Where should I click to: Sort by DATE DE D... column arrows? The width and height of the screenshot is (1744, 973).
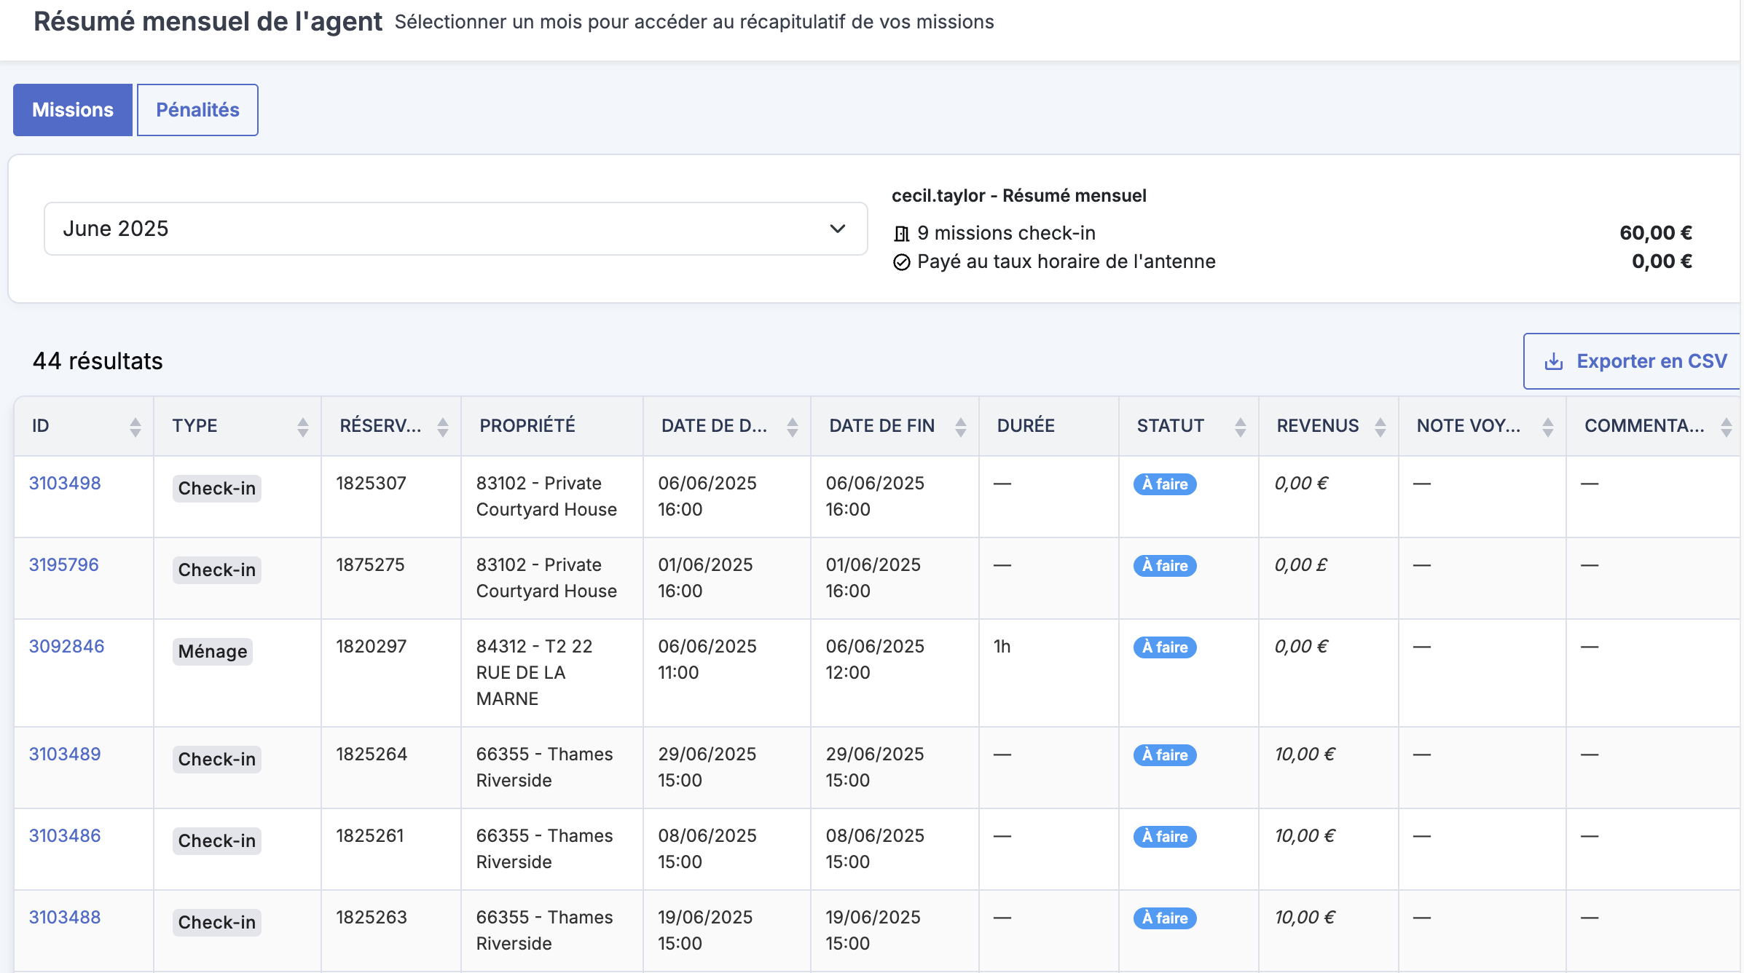(x=793, y=427)
